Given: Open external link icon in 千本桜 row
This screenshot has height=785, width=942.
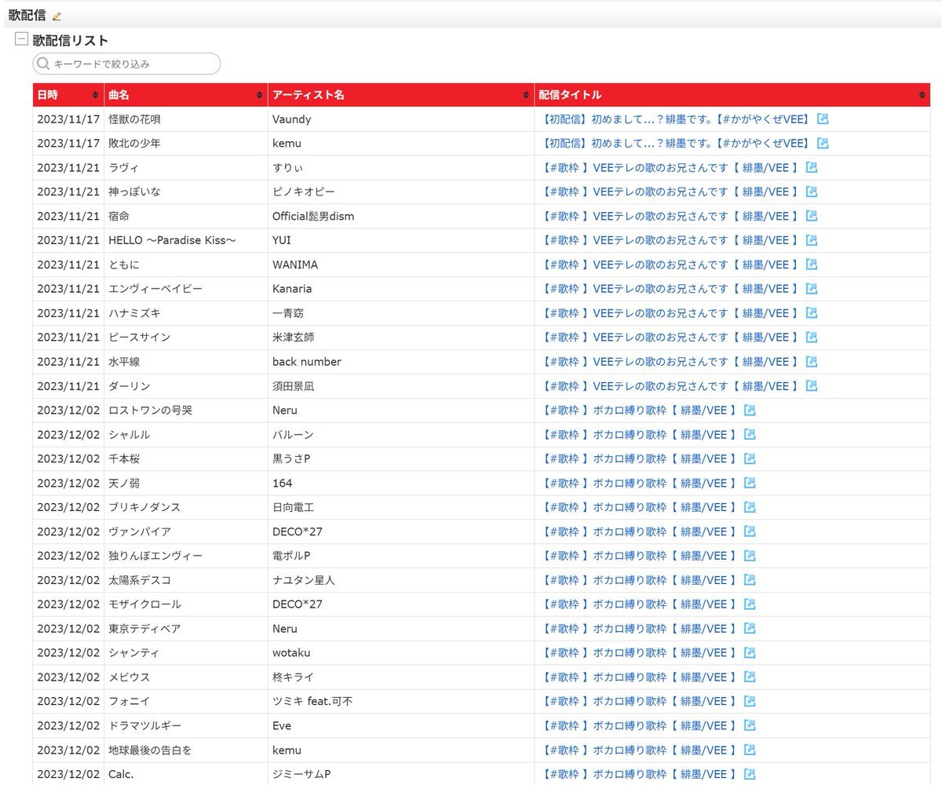Looking at the screenshot, I should 750,459.
